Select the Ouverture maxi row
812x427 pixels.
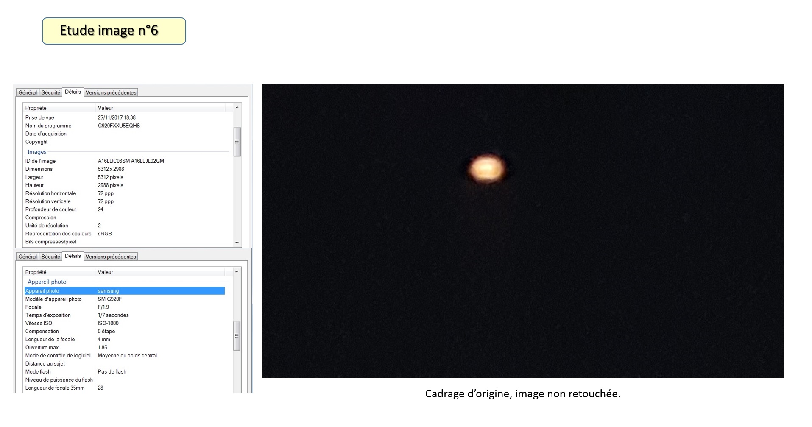click(125, 347)
